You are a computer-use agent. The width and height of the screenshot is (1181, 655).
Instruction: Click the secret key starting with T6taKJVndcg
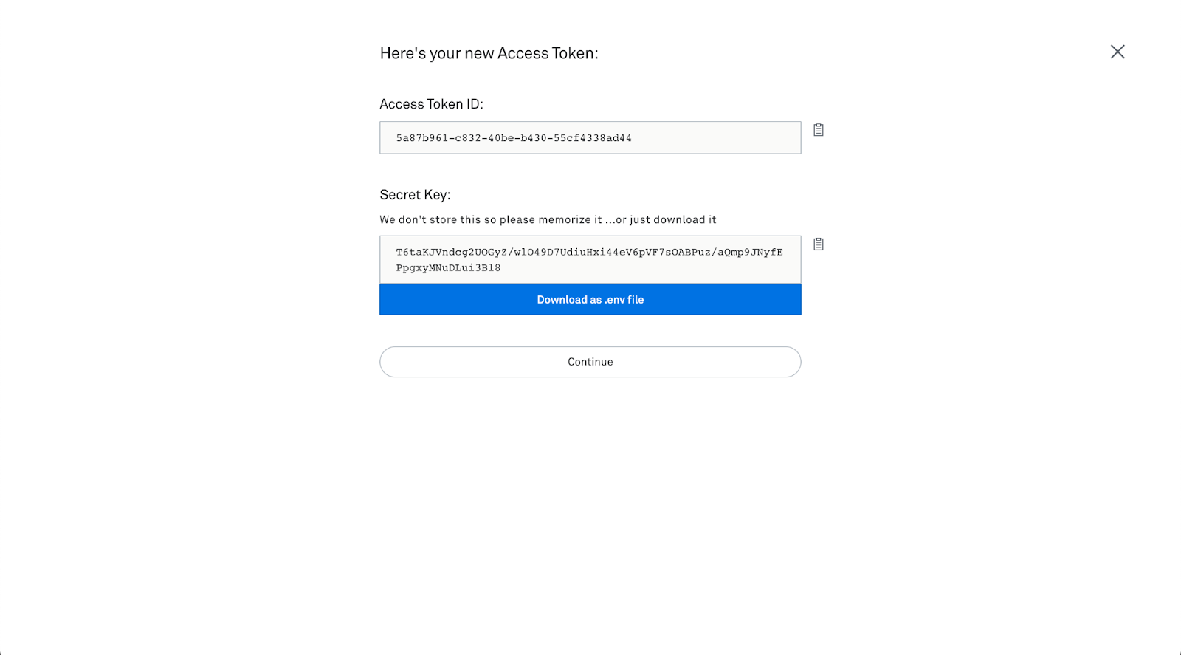[588, 252]
